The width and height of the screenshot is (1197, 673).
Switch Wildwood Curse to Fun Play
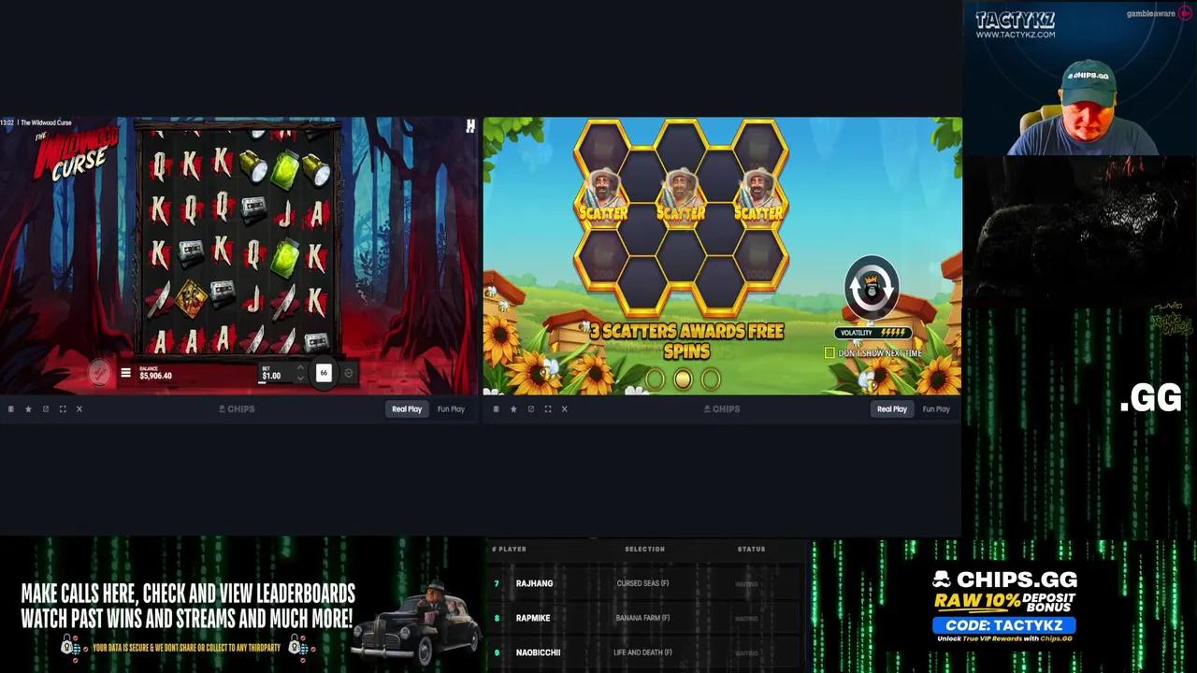(451, 408)
